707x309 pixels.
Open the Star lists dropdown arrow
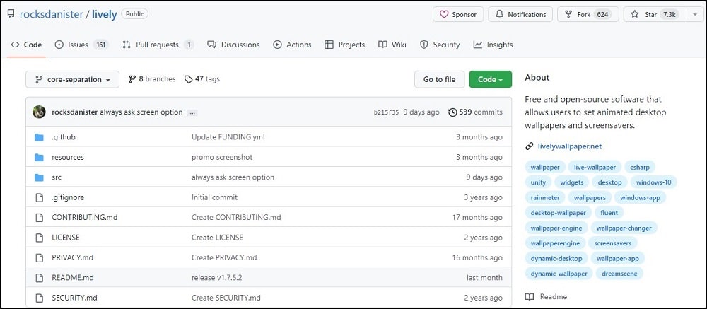tap(694, 14)
